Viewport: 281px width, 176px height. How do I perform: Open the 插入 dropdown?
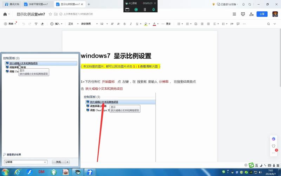(x=56, y=24)
